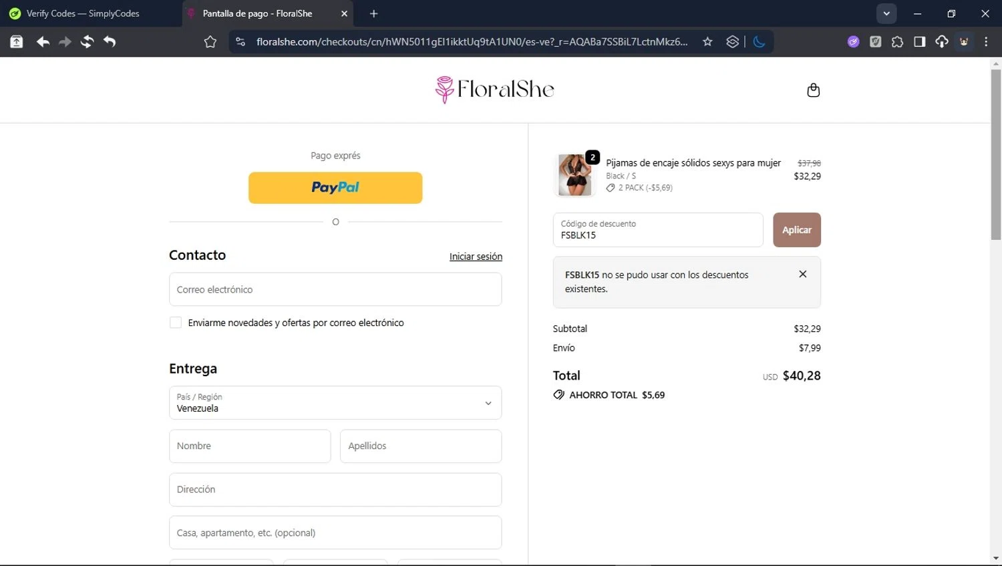Check Enviarme novedades y ofertas checkbox
The height and width of the screenshot is (566, 1002).
click(176, 323)
